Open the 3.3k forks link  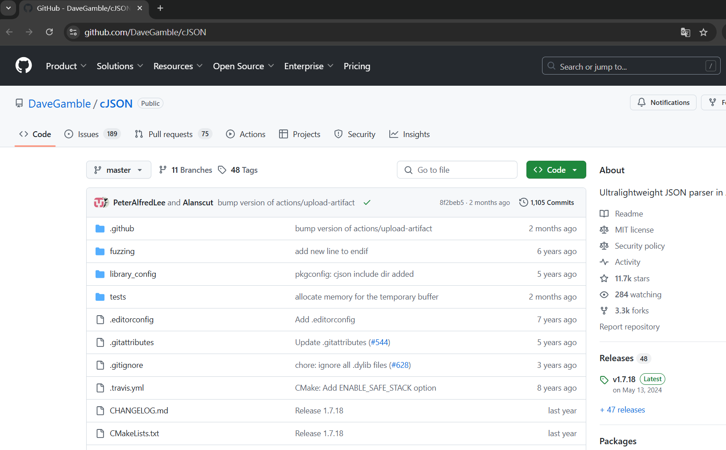point(632,311)
